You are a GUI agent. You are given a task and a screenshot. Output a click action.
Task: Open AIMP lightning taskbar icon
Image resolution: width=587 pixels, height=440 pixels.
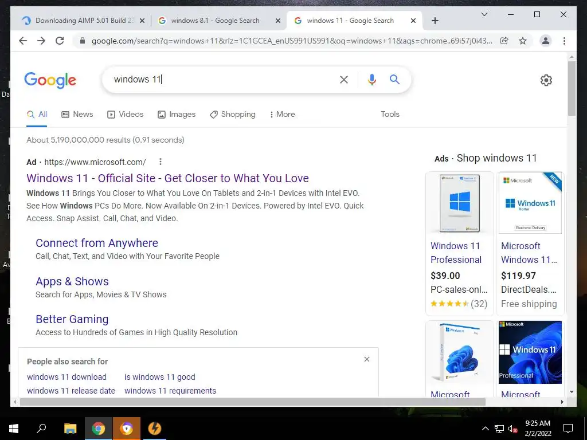click(154, 429)
